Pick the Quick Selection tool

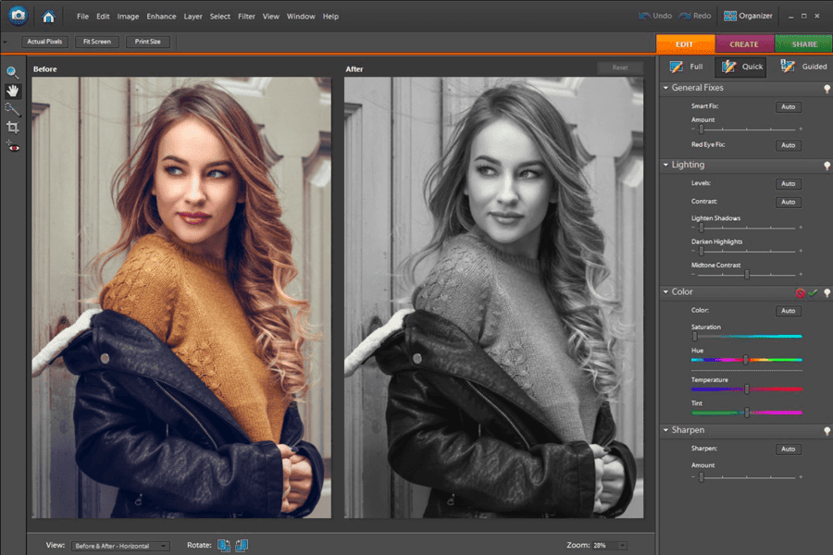tap(12, 108)
